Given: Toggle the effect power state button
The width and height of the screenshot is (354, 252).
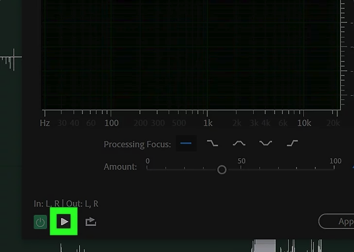Looking at the screenshot, I should [40, 222].
